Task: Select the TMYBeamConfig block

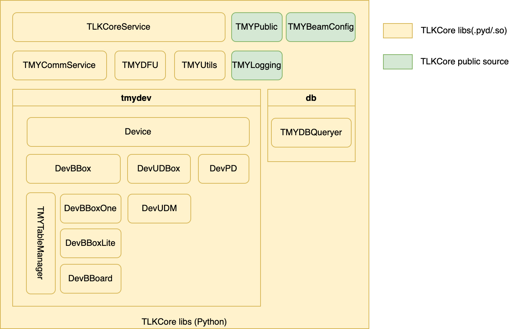Action: 321,27
